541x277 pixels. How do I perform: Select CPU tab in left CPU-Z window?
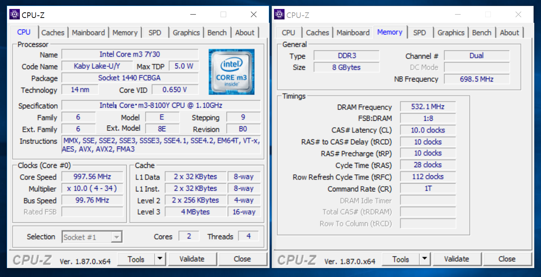coord(24,32)
